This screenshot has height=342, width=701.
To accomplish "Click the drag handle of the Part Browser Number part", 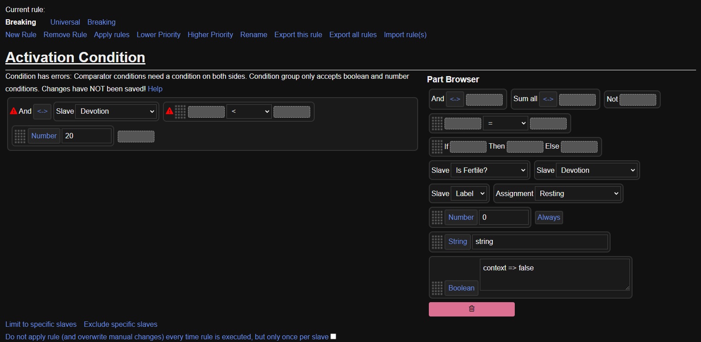I will [437, 218].
